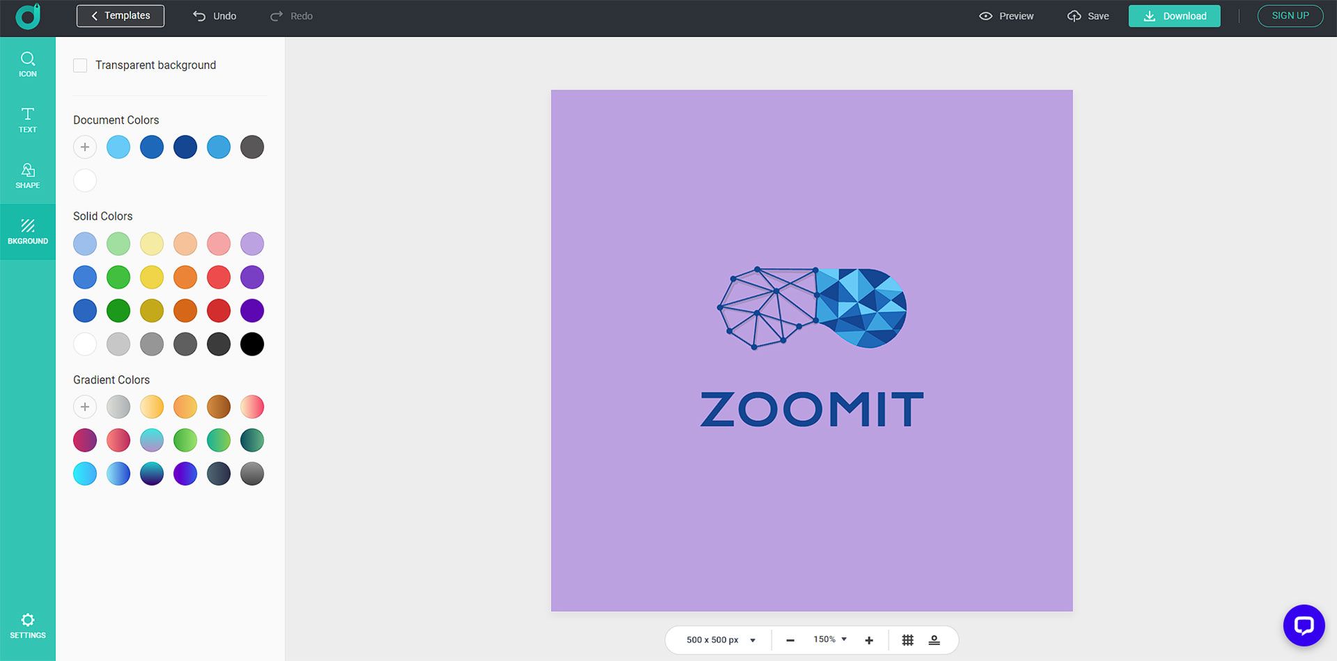Enable the Transparent background checkbox
Viewport: 1337px width, 661px height.
click(80, 65)
